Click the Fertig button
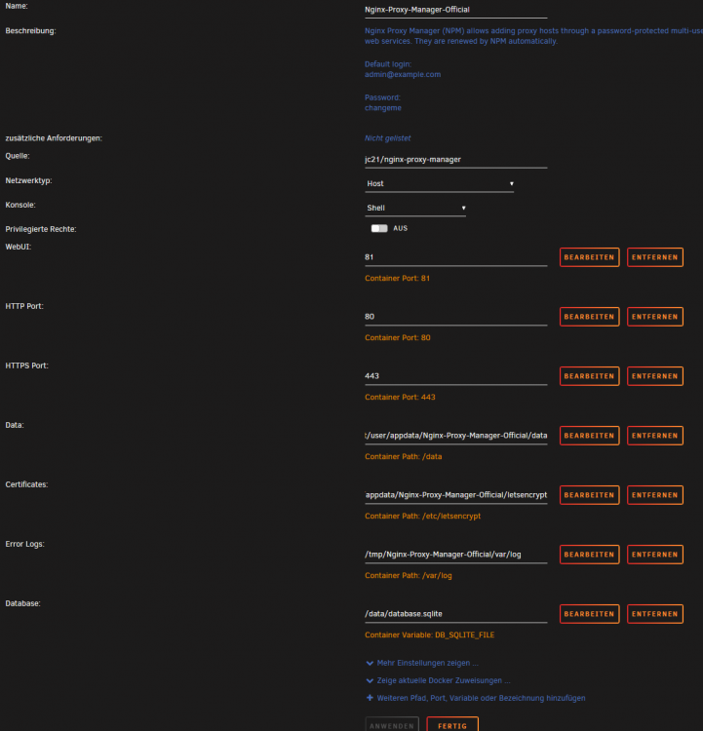 click(x=452, y=725)
